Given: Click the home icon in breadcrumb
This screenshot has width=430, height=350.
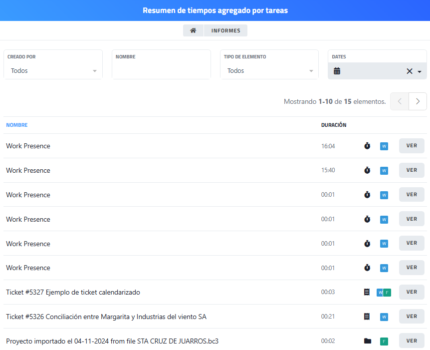Looking at the screenshot, I should (x=193, y=30).
